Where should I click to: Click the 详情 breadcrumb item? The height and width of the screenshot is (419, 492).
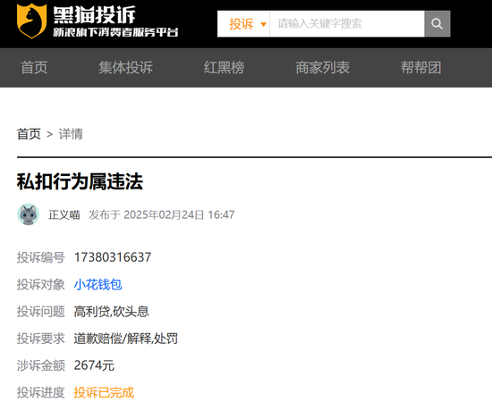click(71, 134)
